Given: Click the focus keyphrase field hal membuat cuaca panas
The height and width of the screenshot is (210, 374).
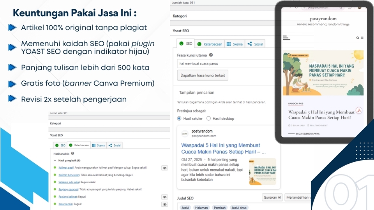Looking at the screenshot, I should tap(226, 63).
